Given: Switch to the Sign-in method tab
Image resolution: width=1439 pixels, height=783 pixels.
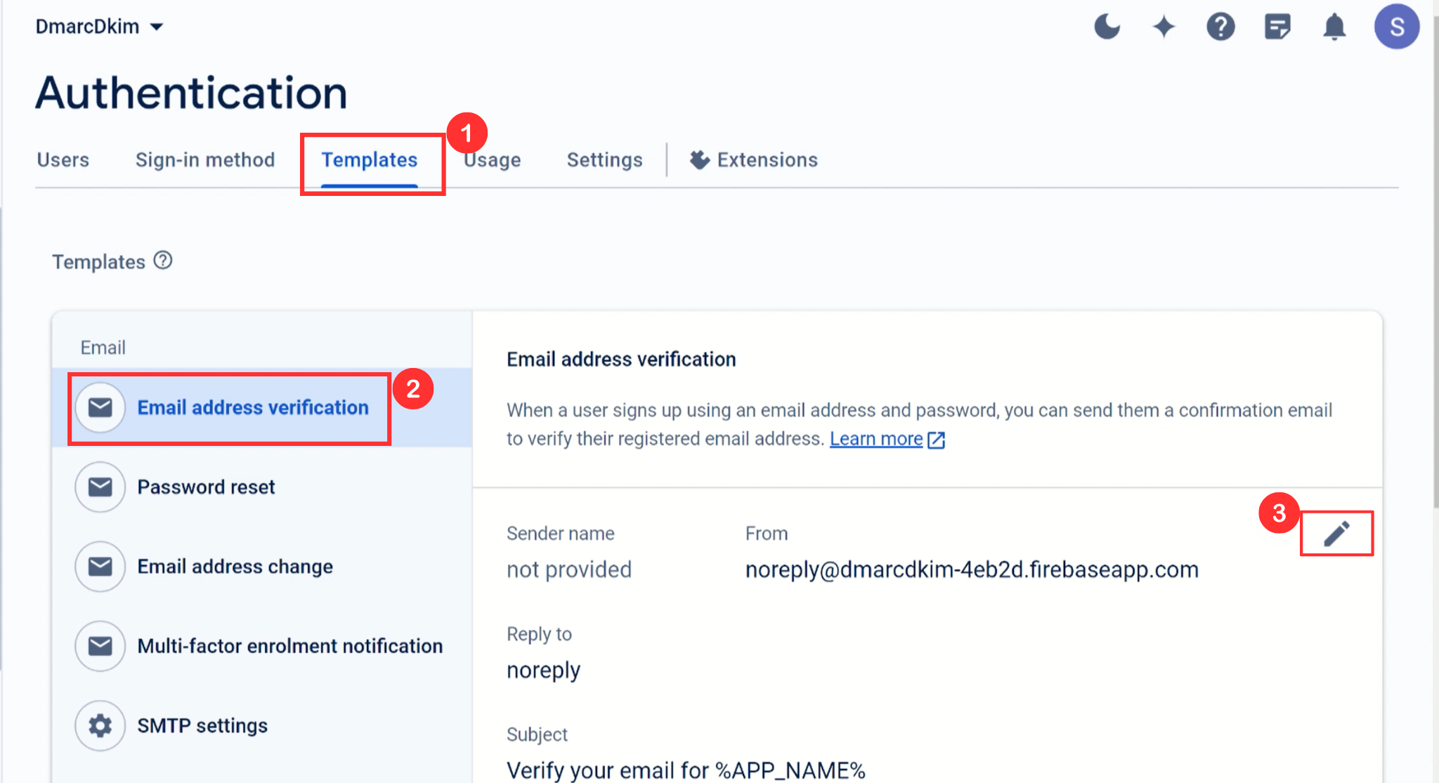Looking at the screenshot, I should [x=208, y=160].
